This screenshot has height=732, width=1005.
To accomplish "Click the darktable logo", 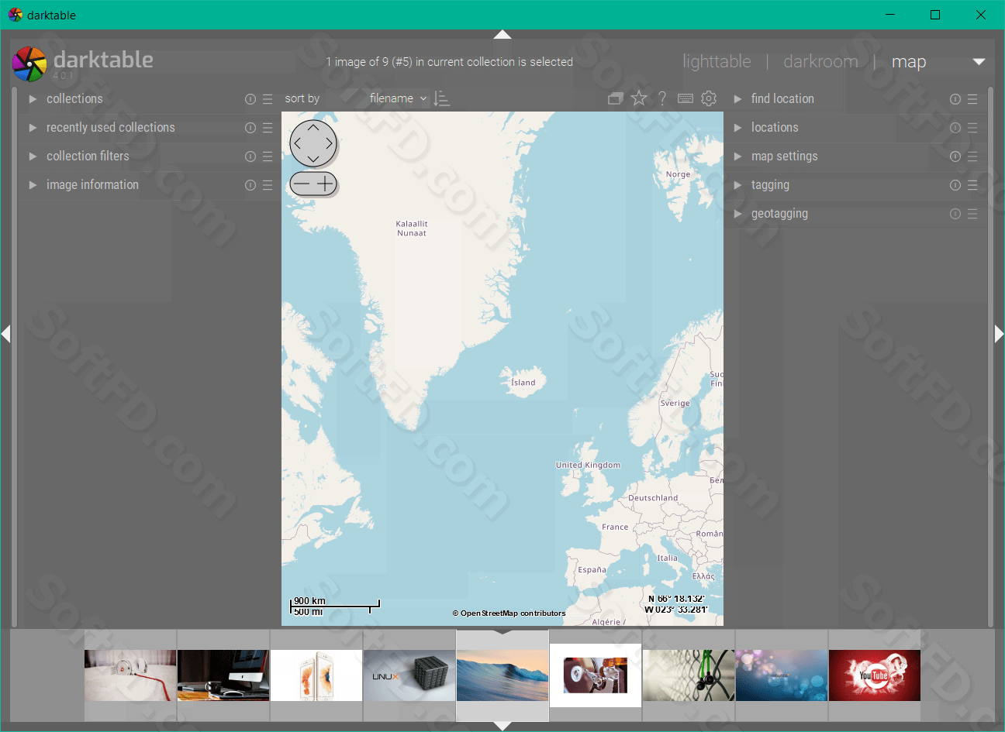I will coord(29,64).
